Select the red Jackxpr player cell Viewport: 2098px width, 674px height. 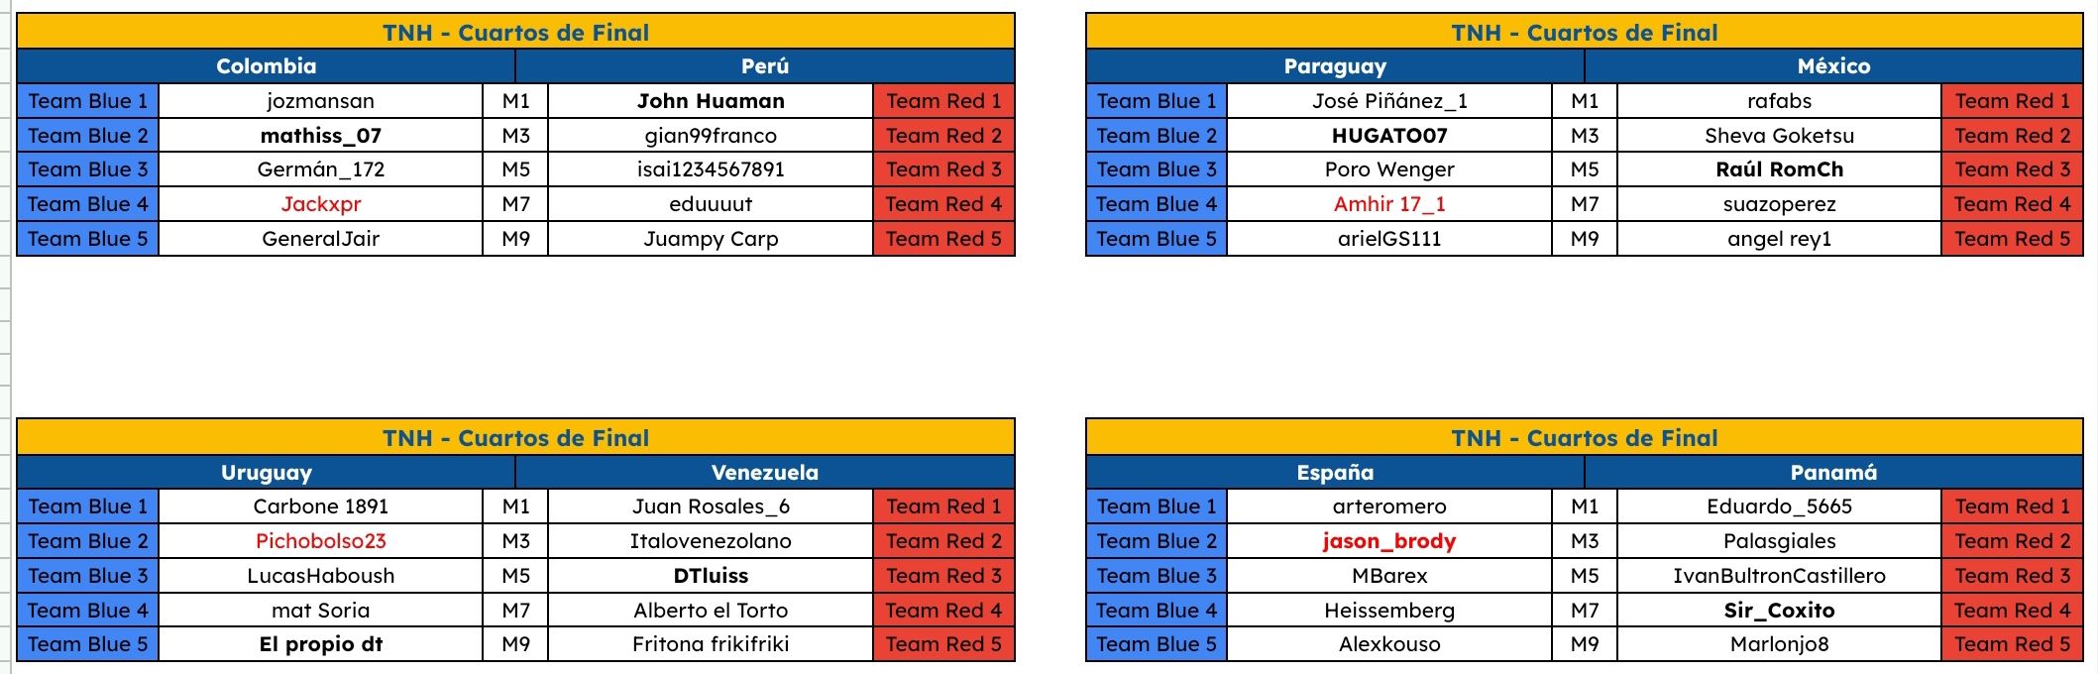[x=320, y=204]
